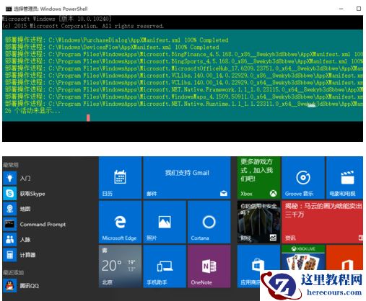Click the DevicesFlow AppXManifest.xml output line
This screenshot has width=366, height=301.
112,47
